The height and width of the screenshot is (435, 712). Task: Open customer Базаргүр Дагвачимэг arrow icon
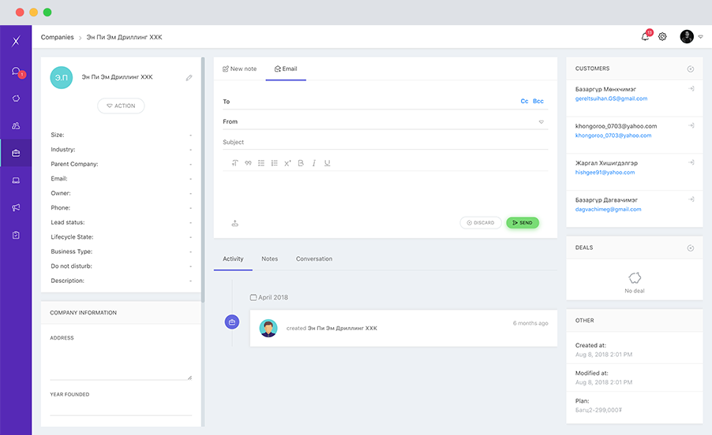click(x=691, y=199)
